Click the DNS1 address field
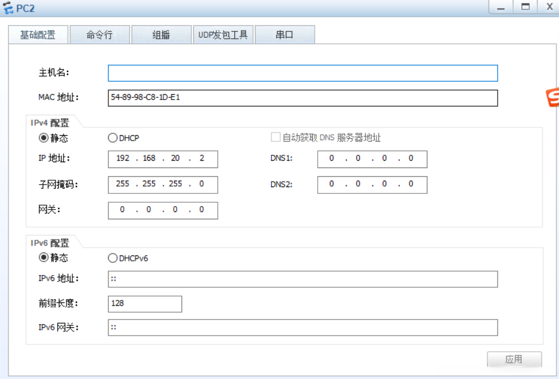 click(372, 159)
